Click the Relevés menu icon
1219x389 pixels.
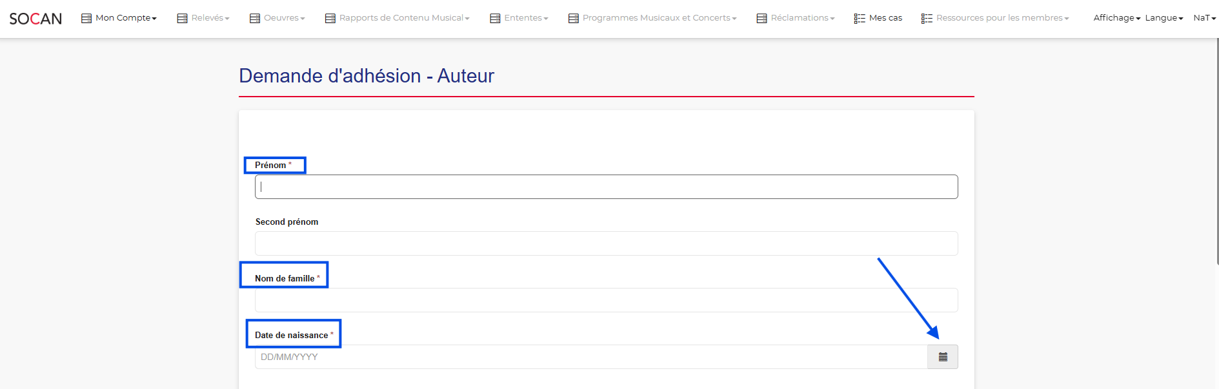182,18
